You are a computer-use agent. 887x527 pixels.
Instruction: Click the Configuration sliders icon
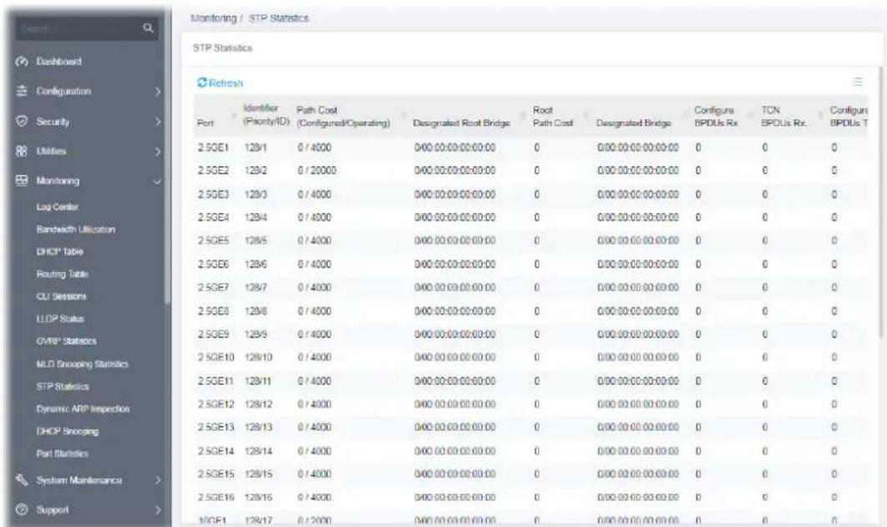point(22,91)
